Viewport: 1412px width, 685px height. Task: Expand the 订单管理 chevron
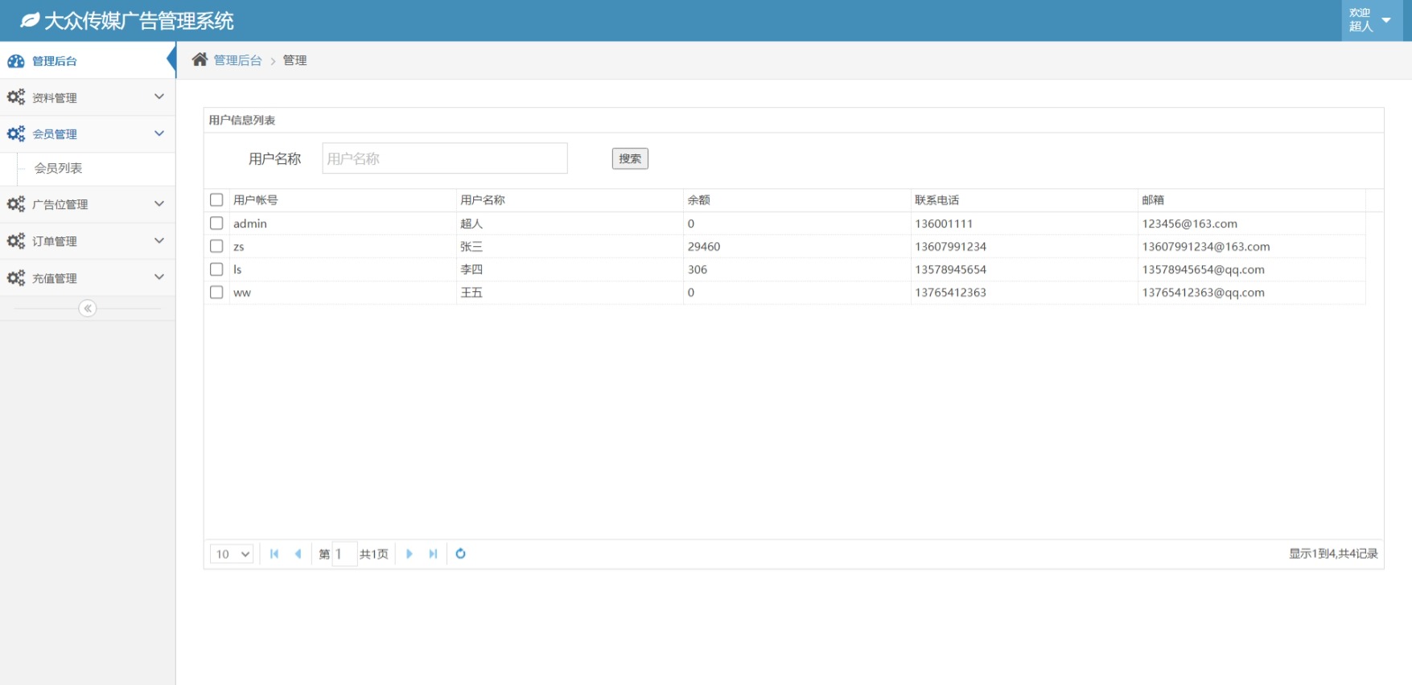(x=159, y=240)
